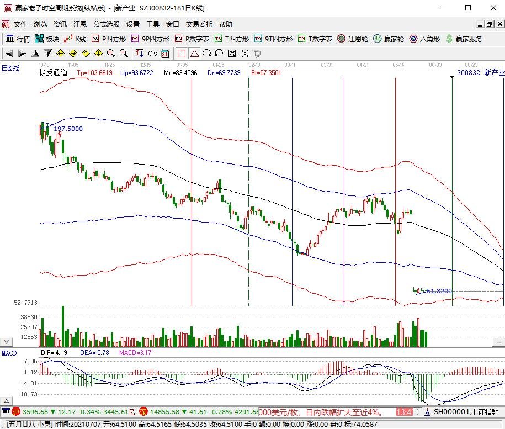This screenshot has width=505, height=429.
Task: Expand MACD panel with up triangle button
Action: pos(7,401)
